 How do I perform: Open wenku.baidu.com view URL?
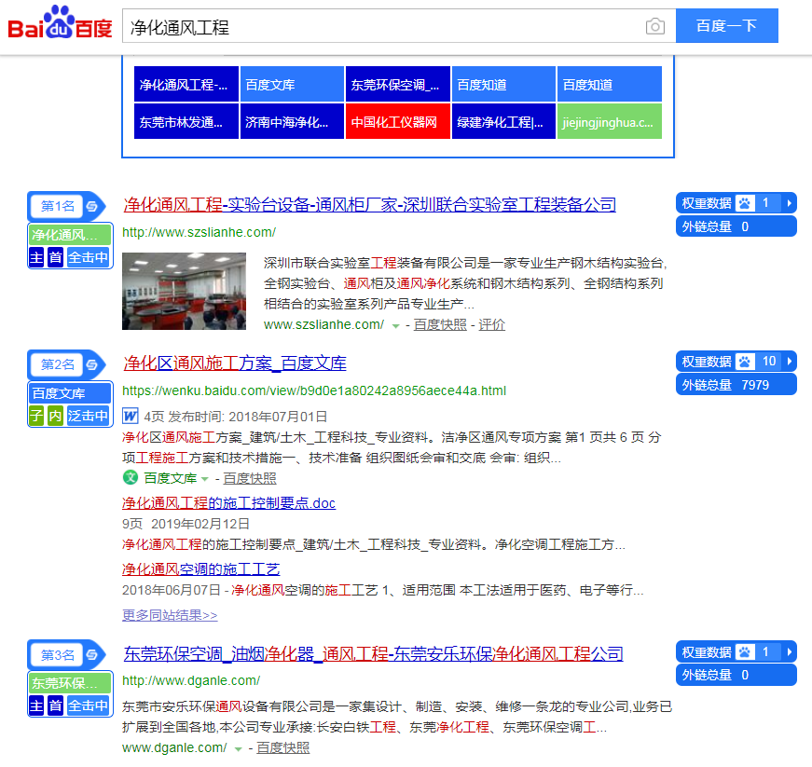pyautogui.click(x=314, y=390)
